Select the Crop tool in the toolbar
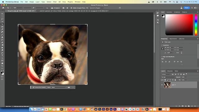The image size is (199, 112). 2,24
